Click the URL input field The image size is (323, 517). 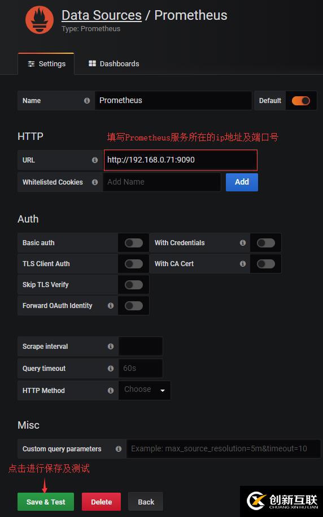[181, 160]
